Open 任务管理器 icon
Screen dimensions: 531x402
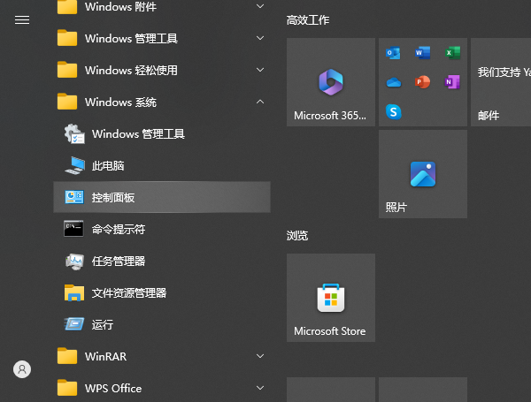coord(74,262)
